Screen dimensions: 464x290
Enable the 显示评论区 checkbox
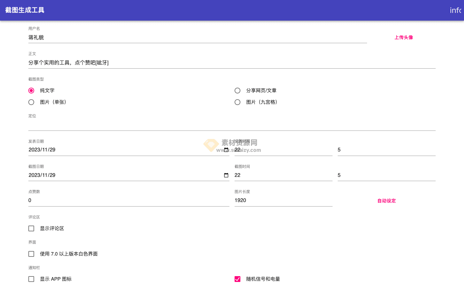[31, 228]
